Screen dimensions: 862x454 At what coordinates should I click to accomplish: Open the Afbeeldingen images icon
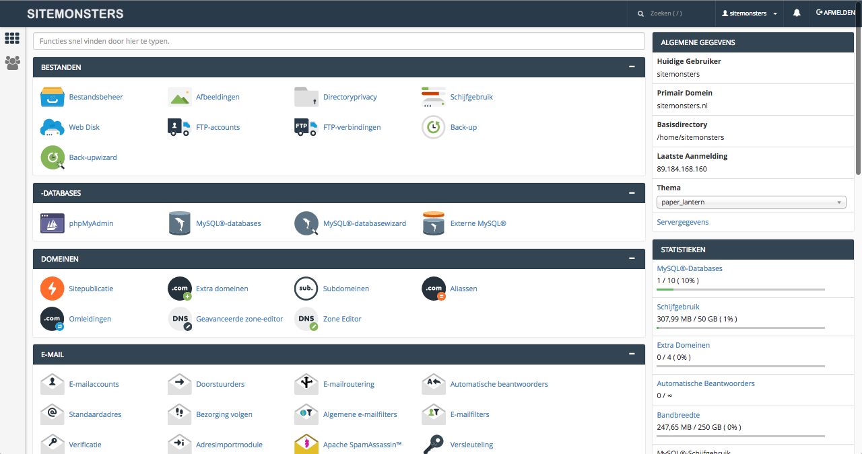[x=179, y=97]
